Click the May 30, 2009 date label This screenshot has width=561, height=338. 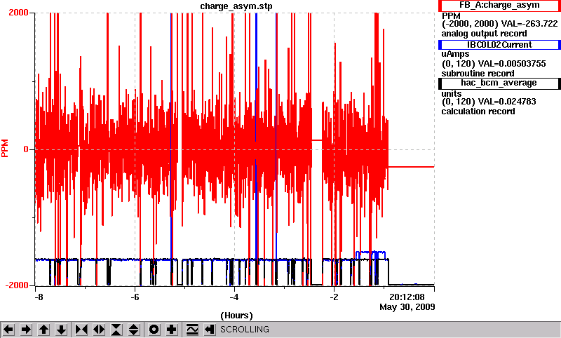407,307
